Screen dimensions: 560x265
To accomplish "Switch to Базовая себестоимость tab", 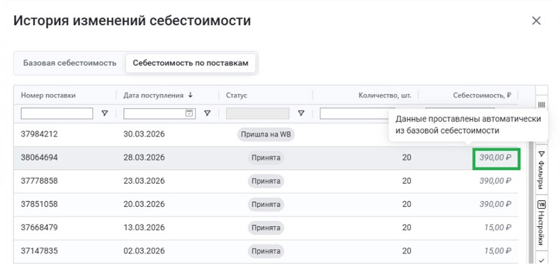I will point(70,63).
